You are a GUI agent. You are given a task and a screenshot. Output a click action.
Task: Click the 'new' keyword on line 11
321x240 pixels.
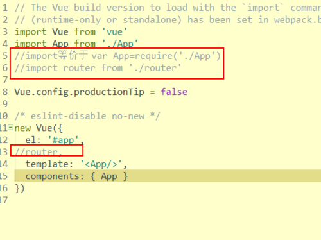[22, 128]
